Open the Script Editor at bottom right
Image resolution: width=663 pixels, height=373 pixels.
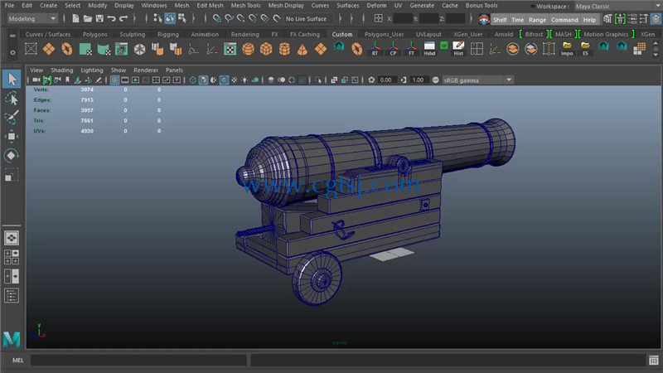click(654, 361)
